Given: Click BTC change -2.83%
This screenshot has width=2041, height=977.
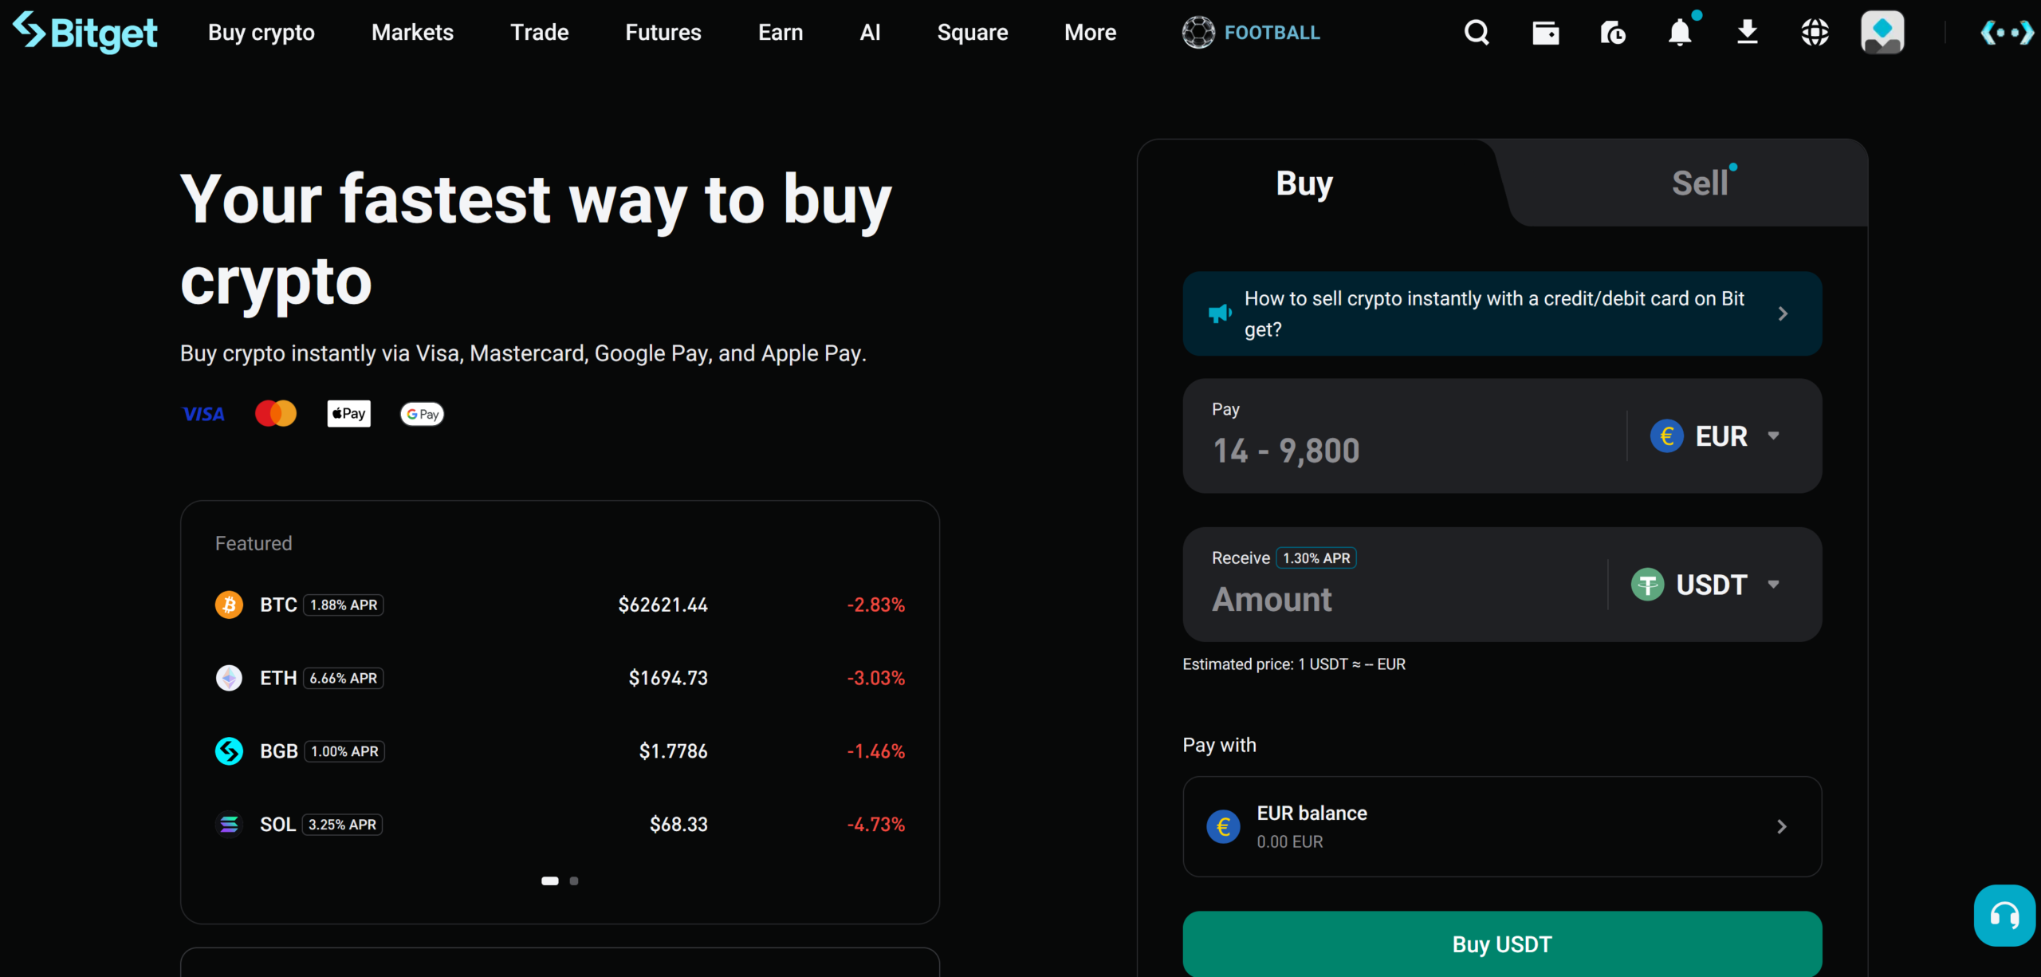Looking at the screenshot, I should coord(876,605).
